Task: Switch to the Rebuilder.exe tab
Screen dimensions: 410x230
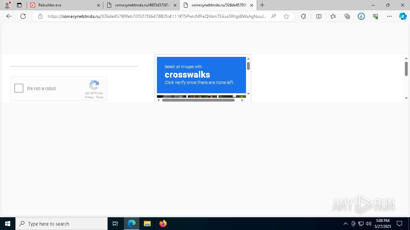Action: tap(65, 5)
